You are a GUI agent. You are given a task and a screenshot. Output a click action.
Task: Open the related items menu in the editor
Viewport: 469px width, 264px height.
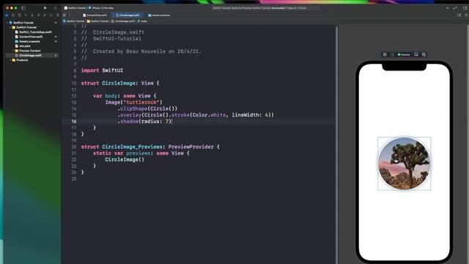point(64,15)
